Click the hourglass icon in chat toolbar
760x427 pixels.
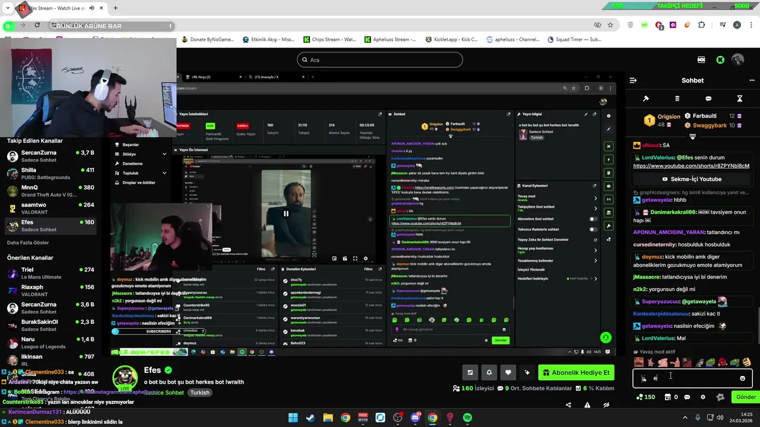pos(740,98)
